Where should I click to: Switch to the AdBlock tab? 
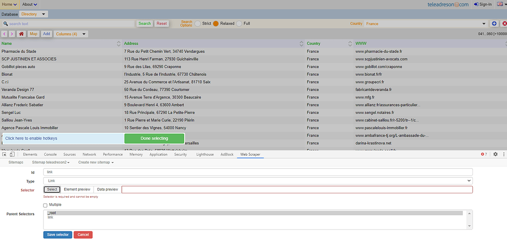tap(227, 155)
